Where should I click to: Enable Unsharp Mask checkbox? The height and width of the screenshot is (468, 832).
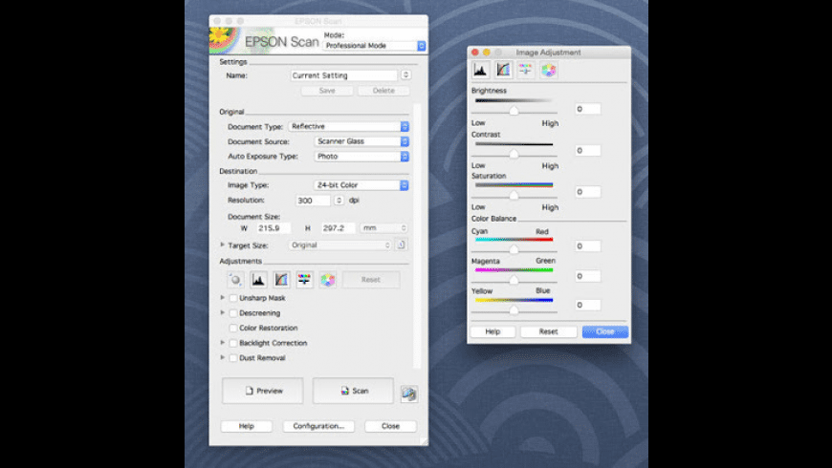(x=233, y=298)
